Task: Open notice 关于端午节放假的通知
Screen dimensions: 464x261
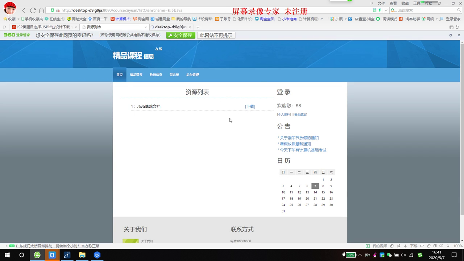Action: click(x=299, y=138)
